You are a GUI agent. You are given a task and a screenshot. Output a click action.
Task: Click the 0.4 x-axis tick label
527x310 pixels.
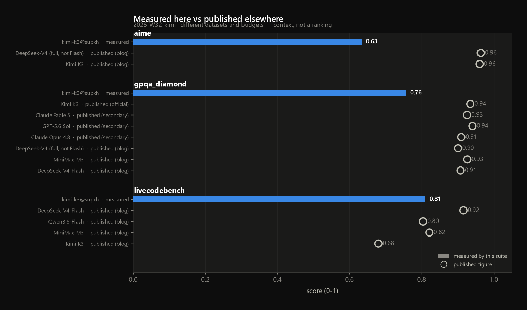tap(277, 279)
